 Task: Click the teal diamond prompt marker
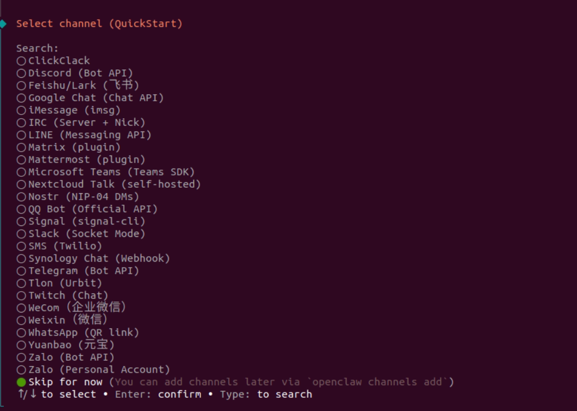(x=3, y=24)
